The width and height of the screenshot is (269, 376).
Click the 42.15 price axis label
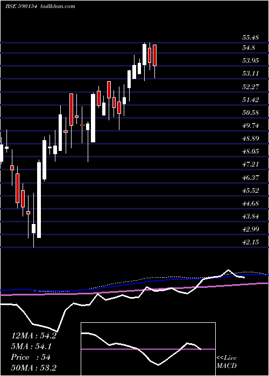point(250,242)
